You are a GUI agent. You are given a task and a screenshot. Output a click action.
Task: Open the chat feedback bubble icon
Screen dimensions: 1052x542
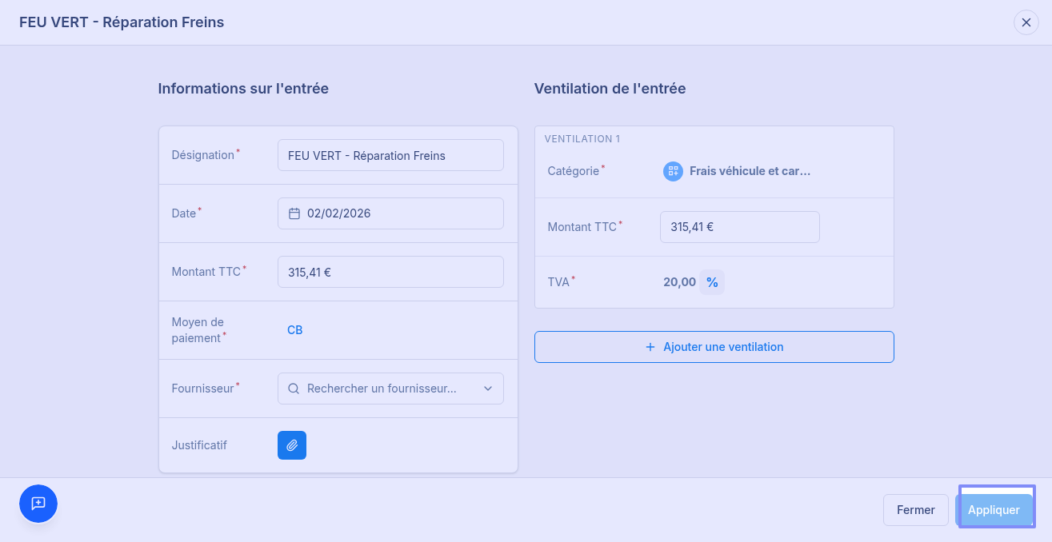click(x=38, y=504)
